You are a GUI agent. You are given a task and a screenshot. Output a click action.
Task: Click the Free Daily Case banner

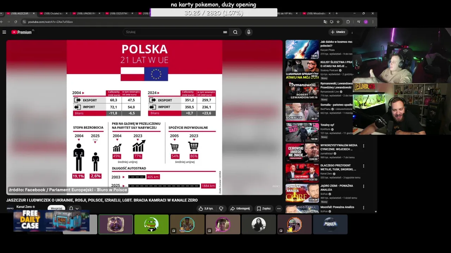[51, 221]
